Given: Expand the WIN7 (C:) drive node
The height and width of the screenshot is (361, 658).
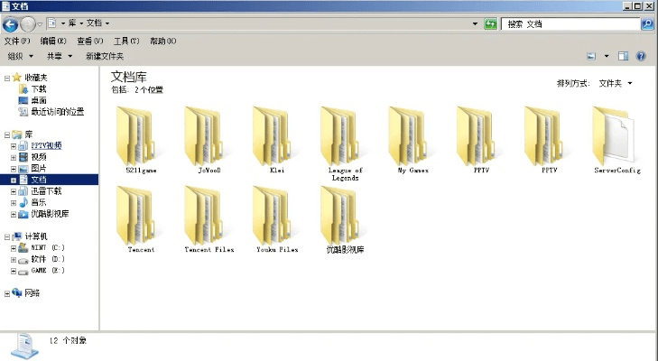Looking at the screenshot, I should point(13,246).
